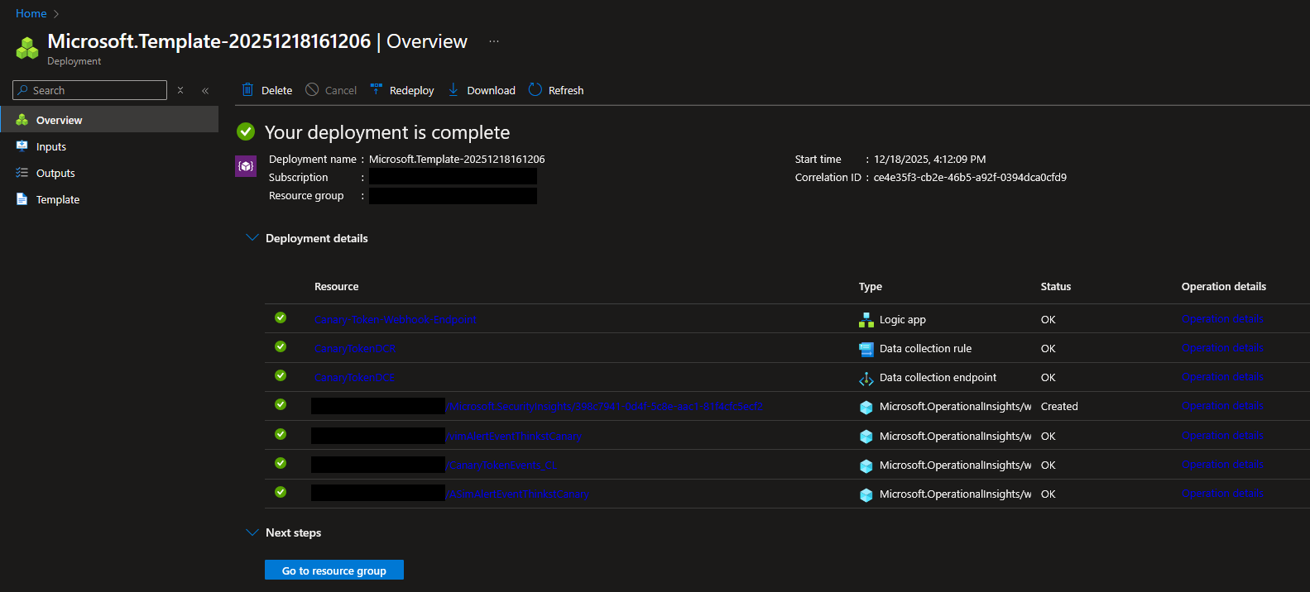Image resolution: width=1310 pixels, height=592 pixels.
Task: Click the purple deployment cube icon
Action: pos(246,166)
